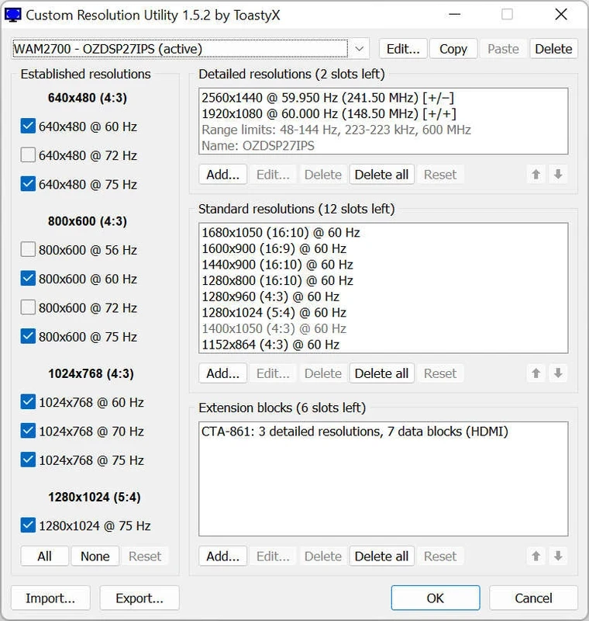Click Add under Detailed resolutions
589x621 pixels.
(x=222, y=175)
